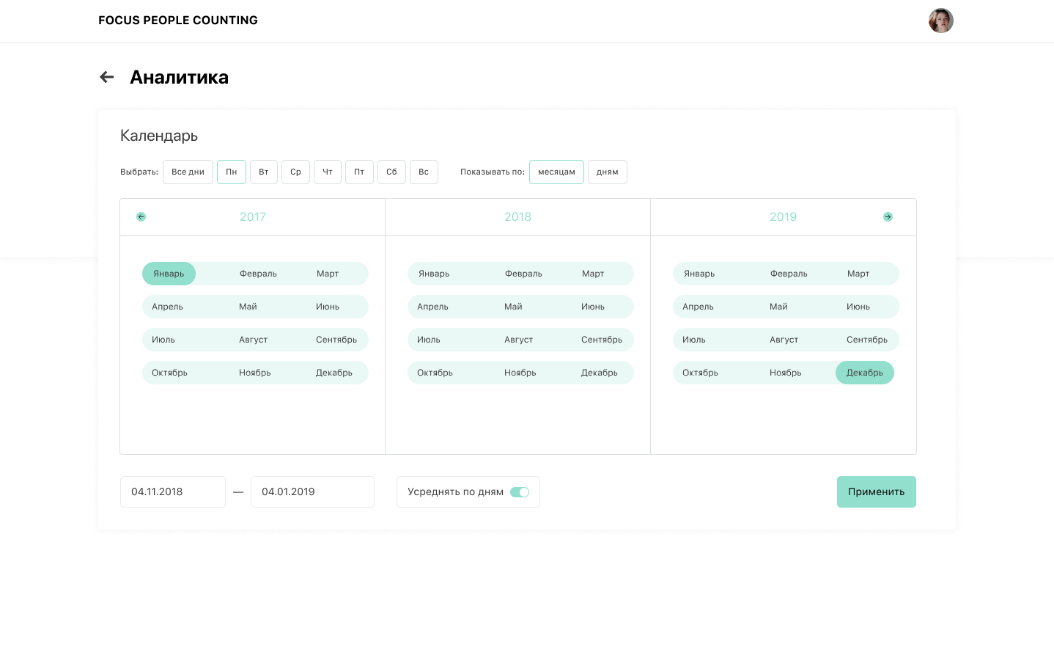
Task: Select the Пн weekday filter
Action: click(232, 172)
